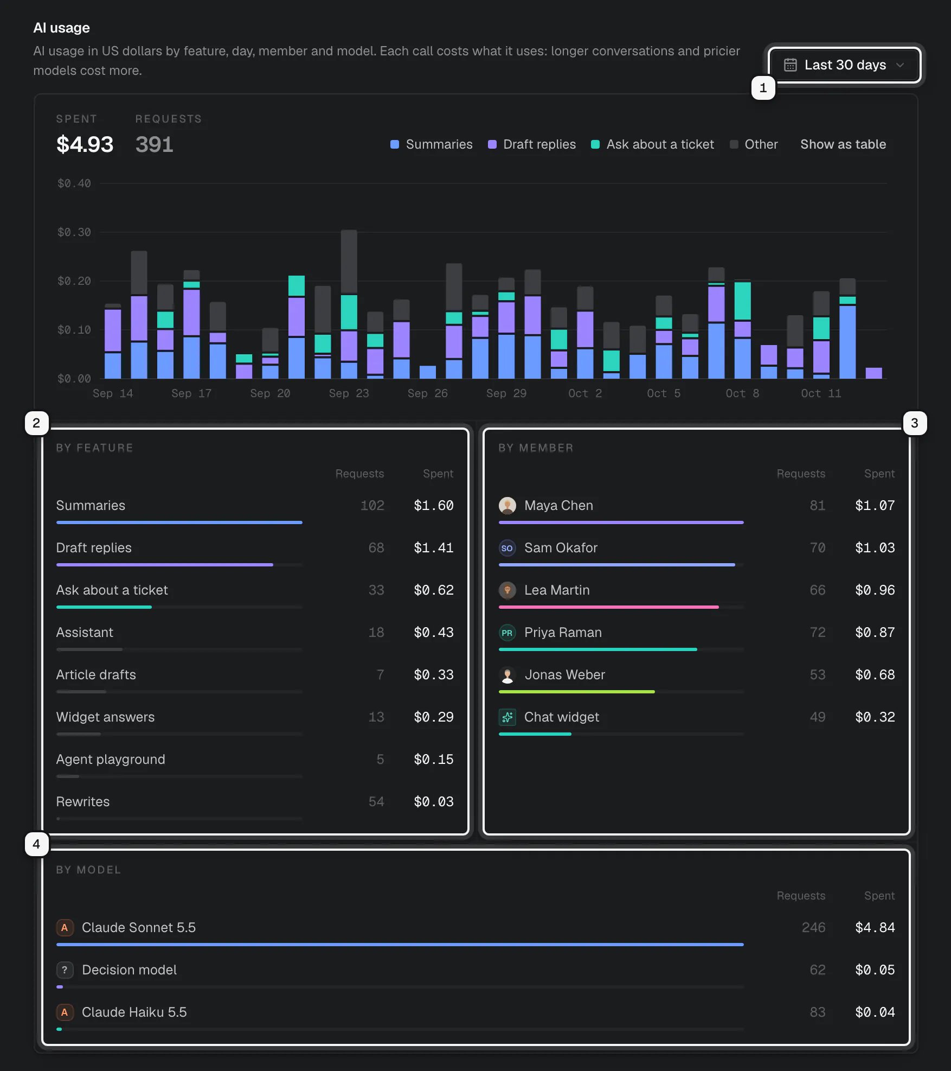Screen dimensions: 951x1071
Task: Click the Maya Chen member name
Action: (558, 506)
